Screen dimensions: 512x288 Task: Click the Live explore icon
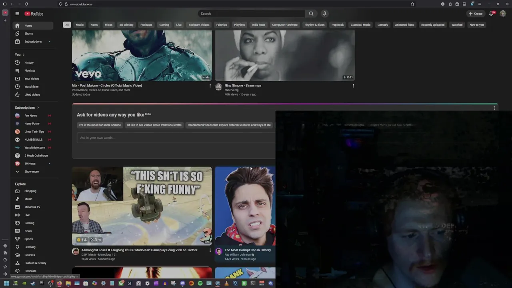tap(17, 215)
